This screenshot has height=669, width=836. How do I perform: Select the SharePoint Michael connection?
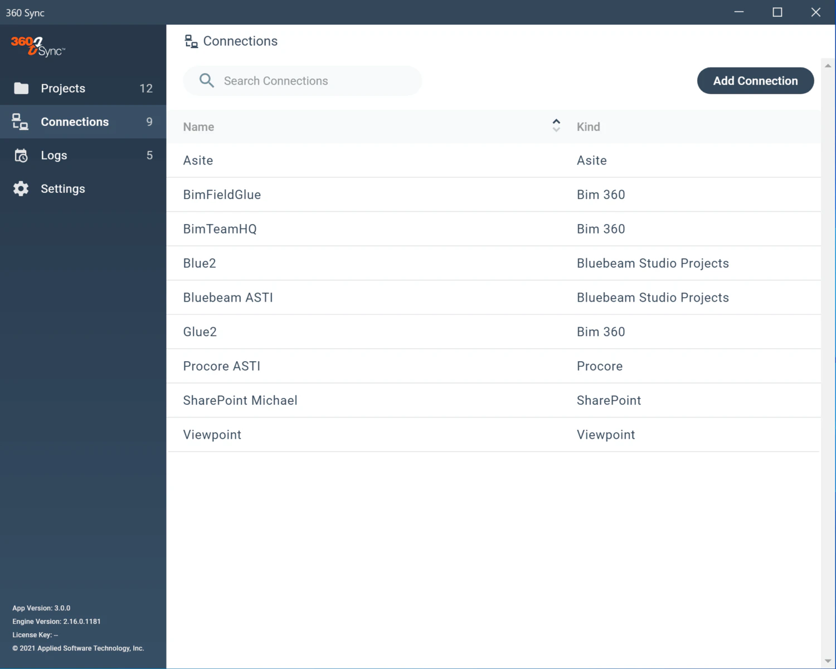(240, 400)
